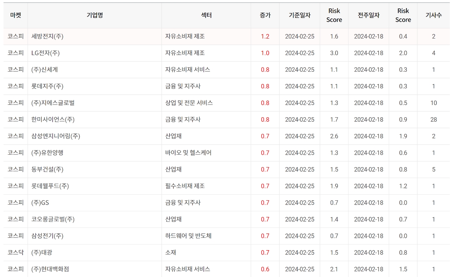Click the 롯데지주(주) company name
The image size is (452, 277).
point(47,86)
